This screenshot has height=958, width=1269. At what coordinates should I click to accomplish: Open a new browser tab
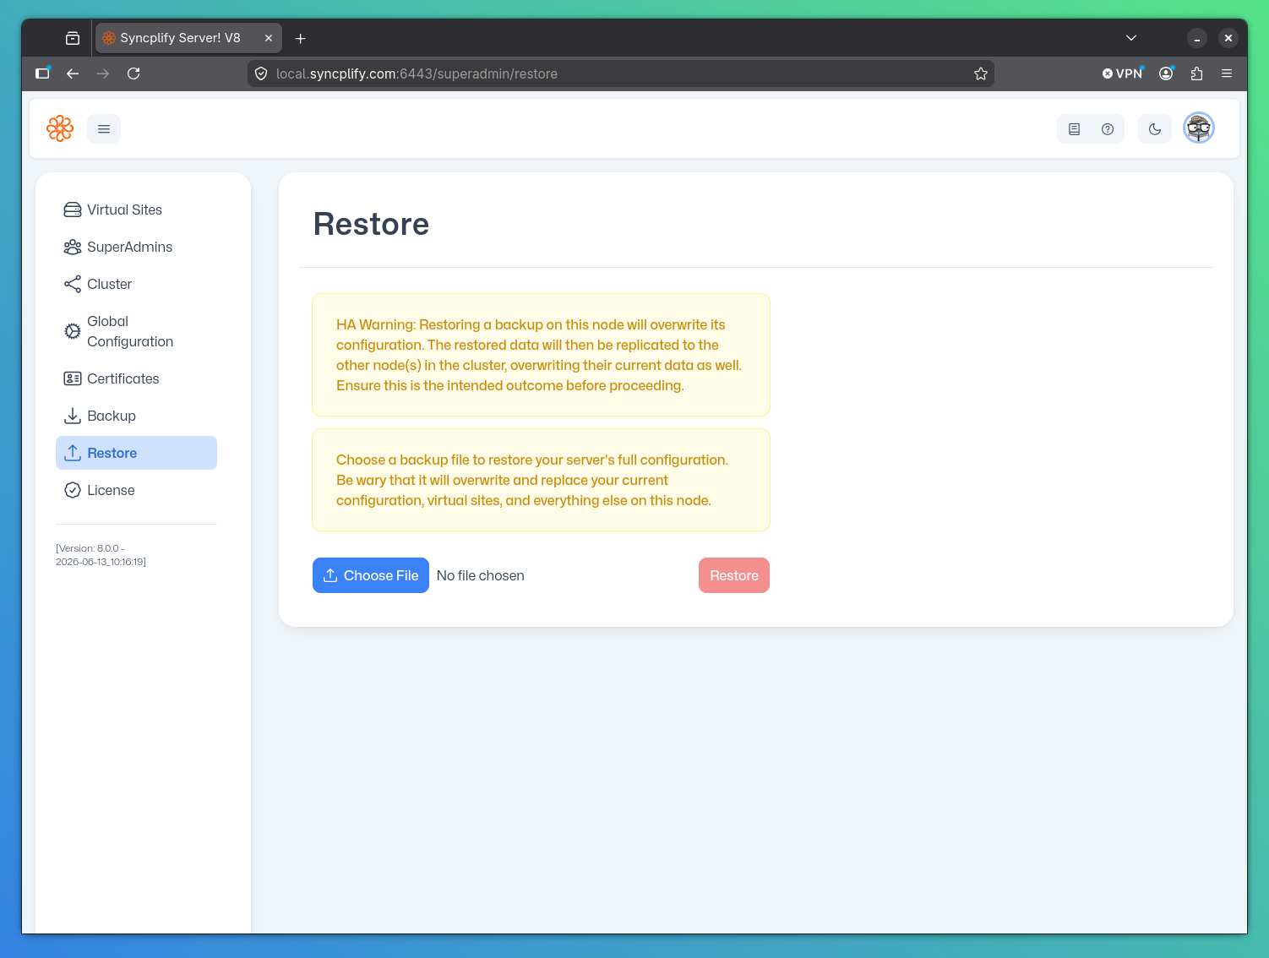tap(301, 38)
